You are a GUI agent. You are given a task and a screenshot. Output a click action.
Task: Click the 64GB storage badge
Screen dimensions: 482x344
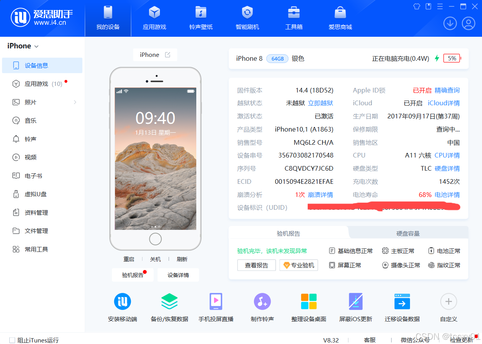[278, 59]
